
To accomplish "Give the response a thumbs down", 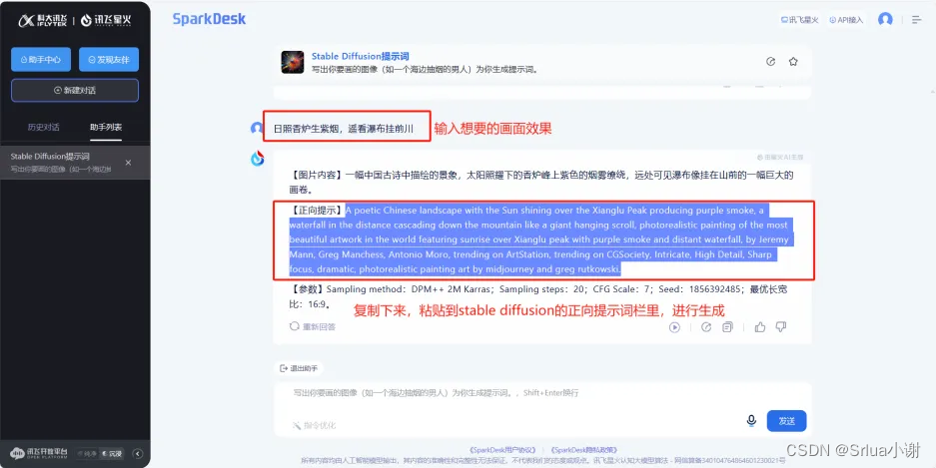I will click(781, 326).
